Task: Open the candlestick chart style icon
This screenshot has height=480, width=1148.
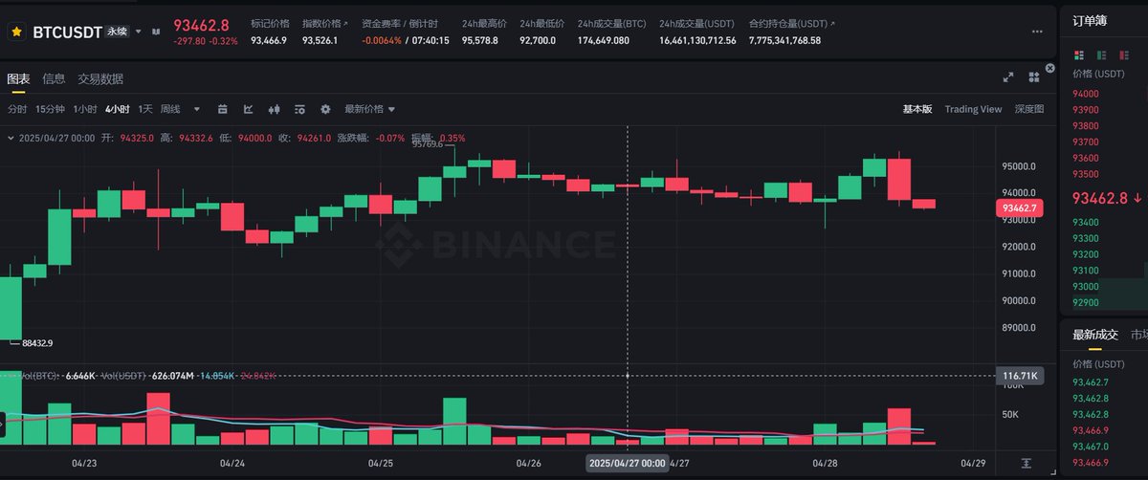Action: [x=274, y=109]
